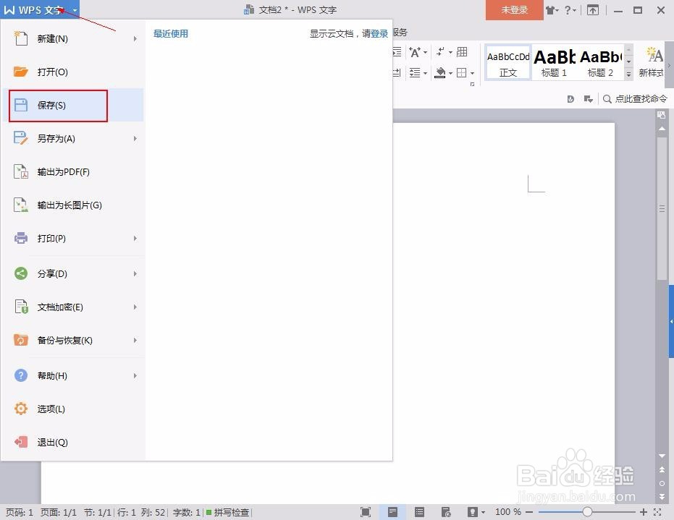
Task: Click the 登录 login link
Action: (x=379, y=33)
